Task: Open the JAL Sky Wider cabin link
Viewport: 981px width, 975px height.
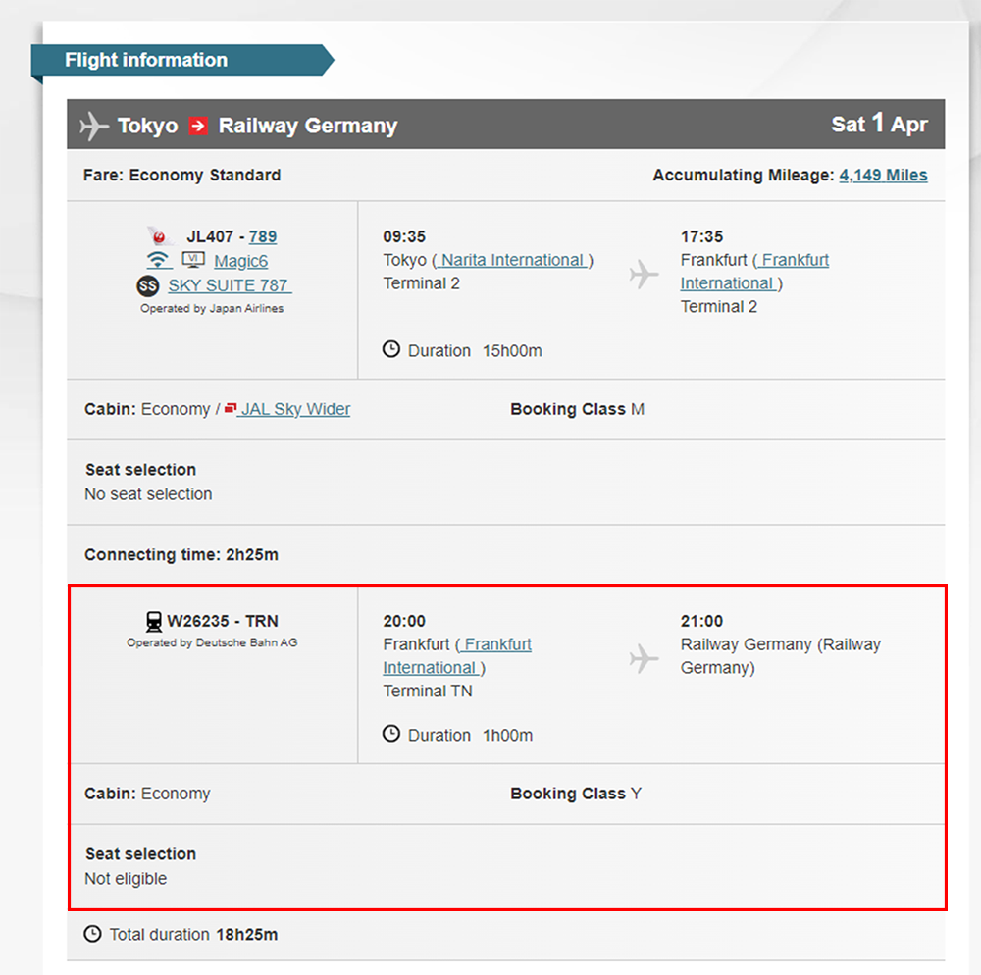Action: click(295, 409)
